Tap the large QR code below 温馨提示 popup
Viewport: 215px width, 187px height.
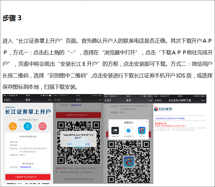[129, 162]
